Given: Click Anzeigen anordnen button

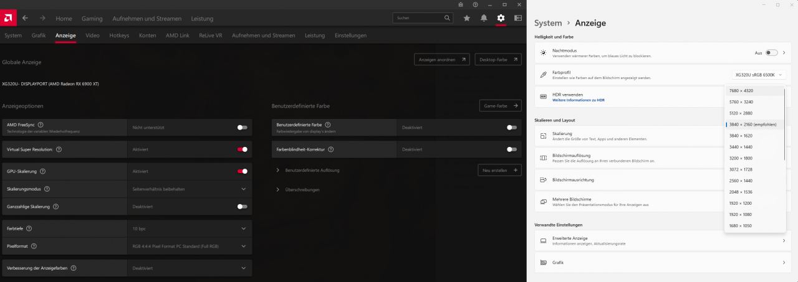Looking at the screenshot, I should coord(441,60).
